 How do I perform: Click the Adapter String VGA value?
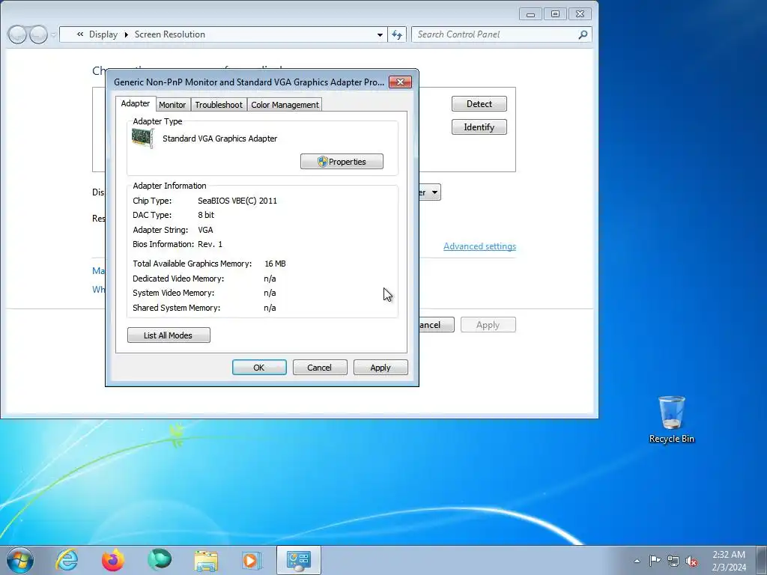[x=205, y=230]
